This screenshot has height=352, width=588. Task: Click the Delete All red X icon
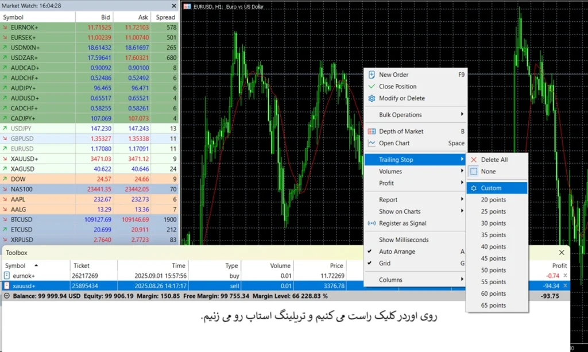click(x=474, y=160)
